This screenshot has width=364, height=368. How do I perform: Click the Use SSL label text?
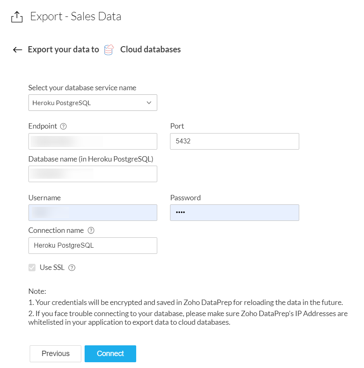[x=52, y=267]
